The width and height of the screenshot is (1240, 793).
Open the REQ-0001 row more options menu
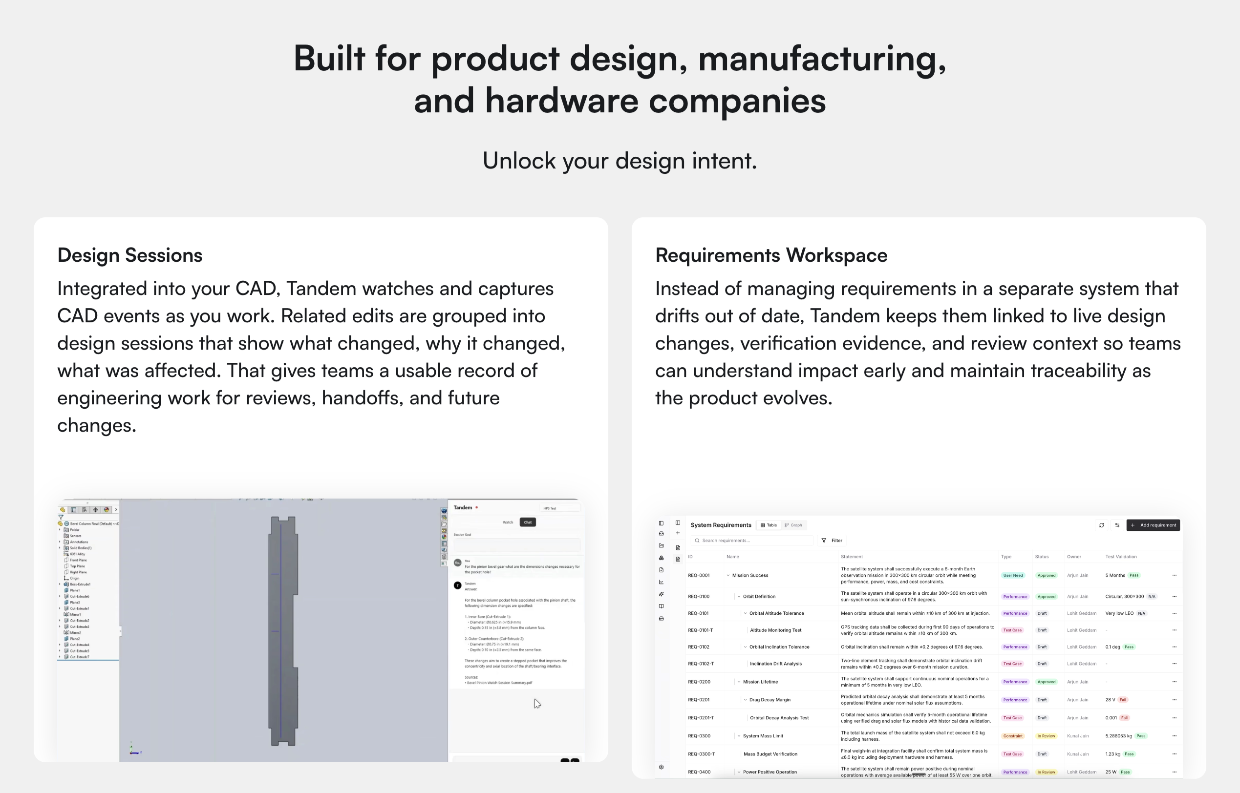click(1174, 576)
